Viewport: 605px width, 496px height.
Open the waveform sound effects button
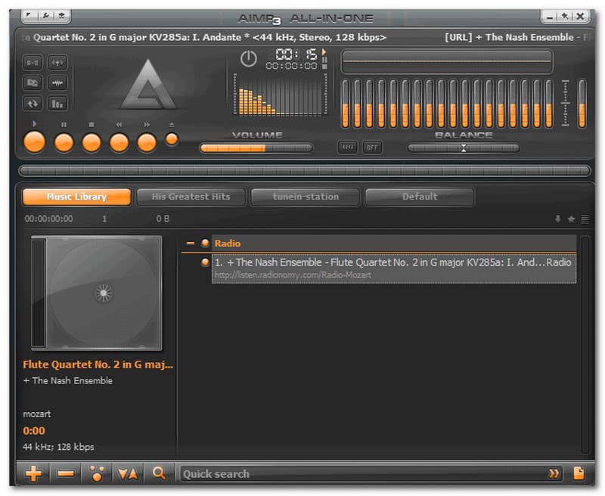57,82
